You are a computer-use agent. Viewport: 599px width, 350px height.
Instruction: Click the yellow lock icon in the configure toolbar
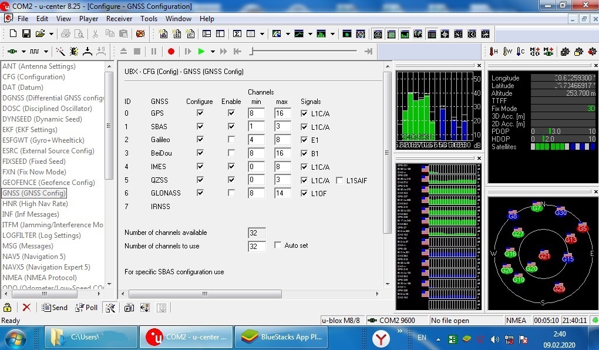[8, 308]
